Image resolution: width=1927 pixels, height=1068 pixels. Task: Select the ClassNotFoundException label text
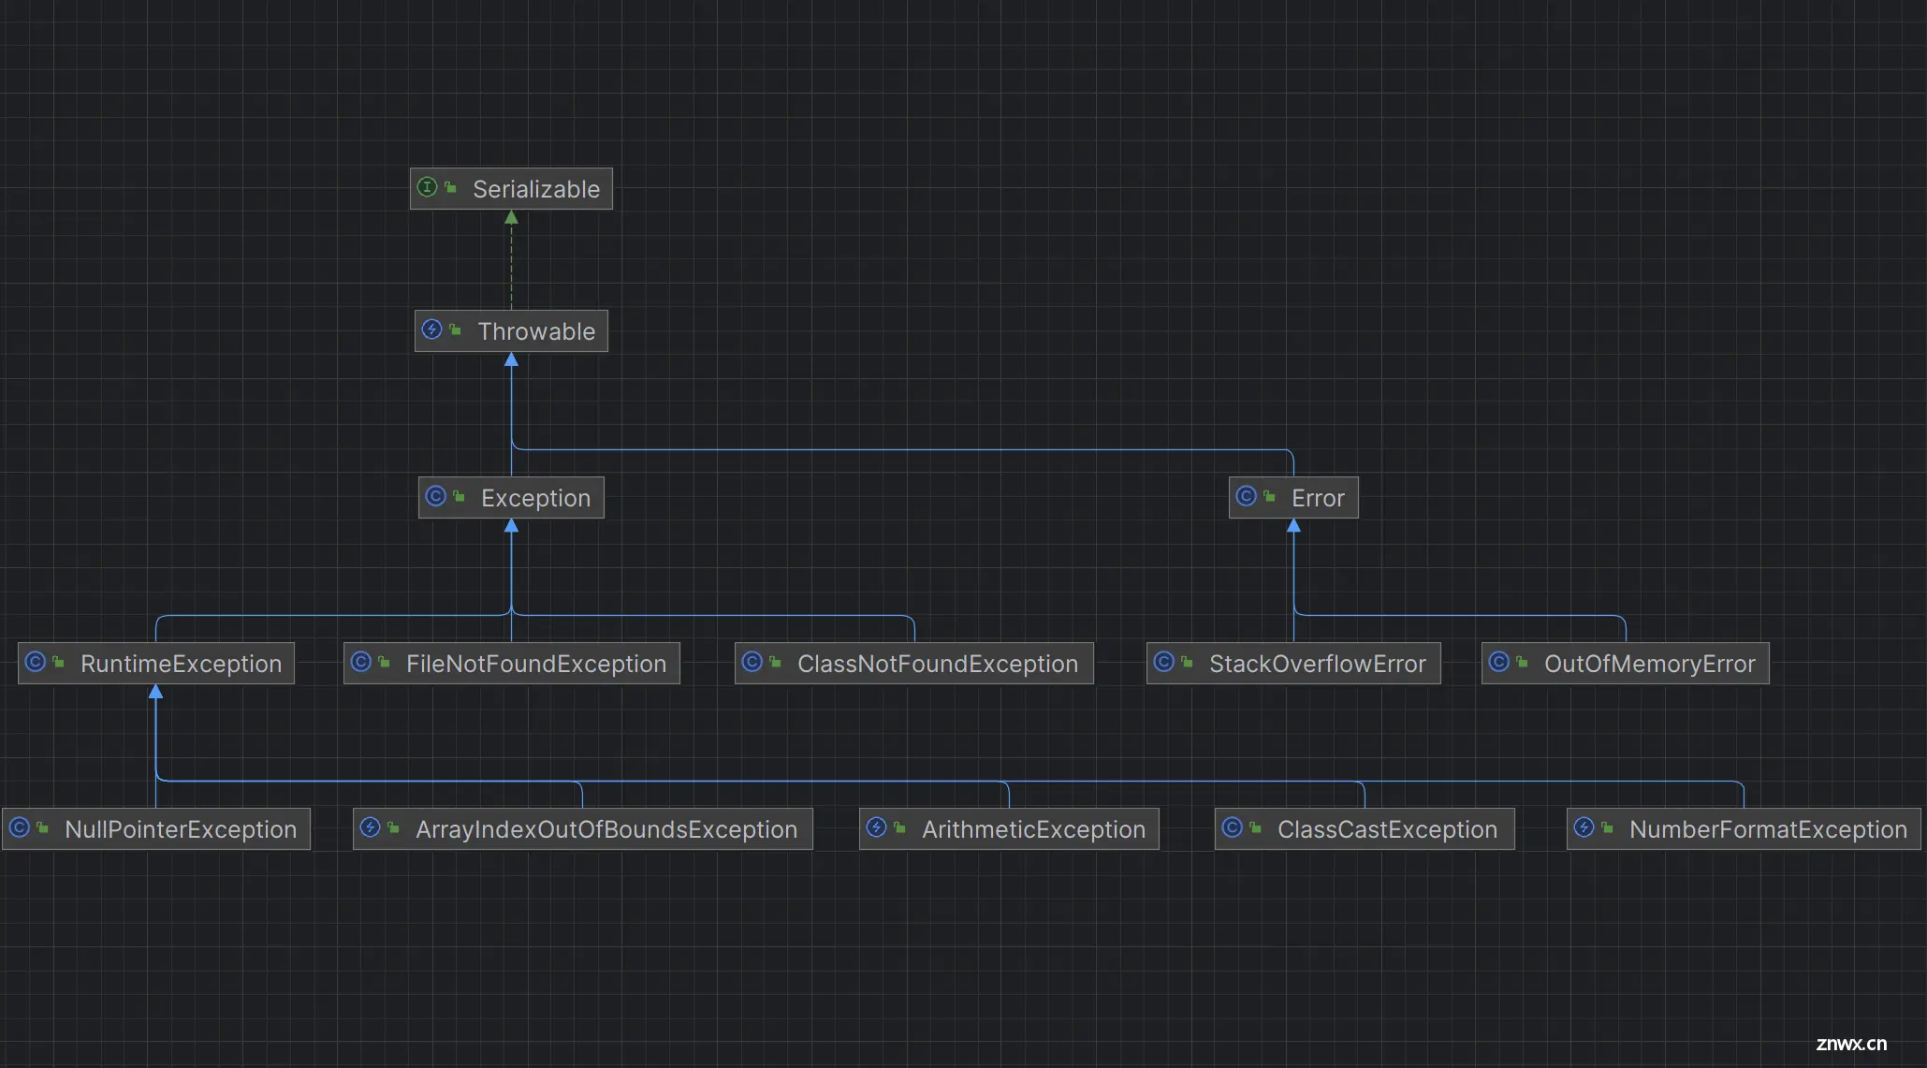click(938, 664)
